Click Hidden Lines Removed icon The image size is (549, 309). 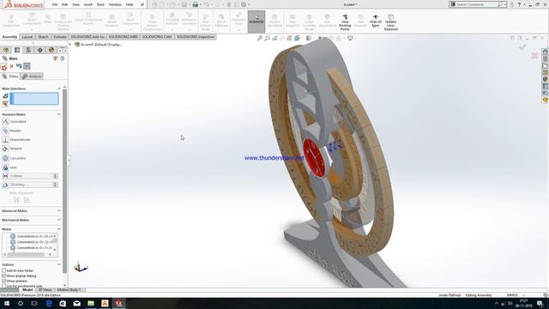(x=391, y=22)
